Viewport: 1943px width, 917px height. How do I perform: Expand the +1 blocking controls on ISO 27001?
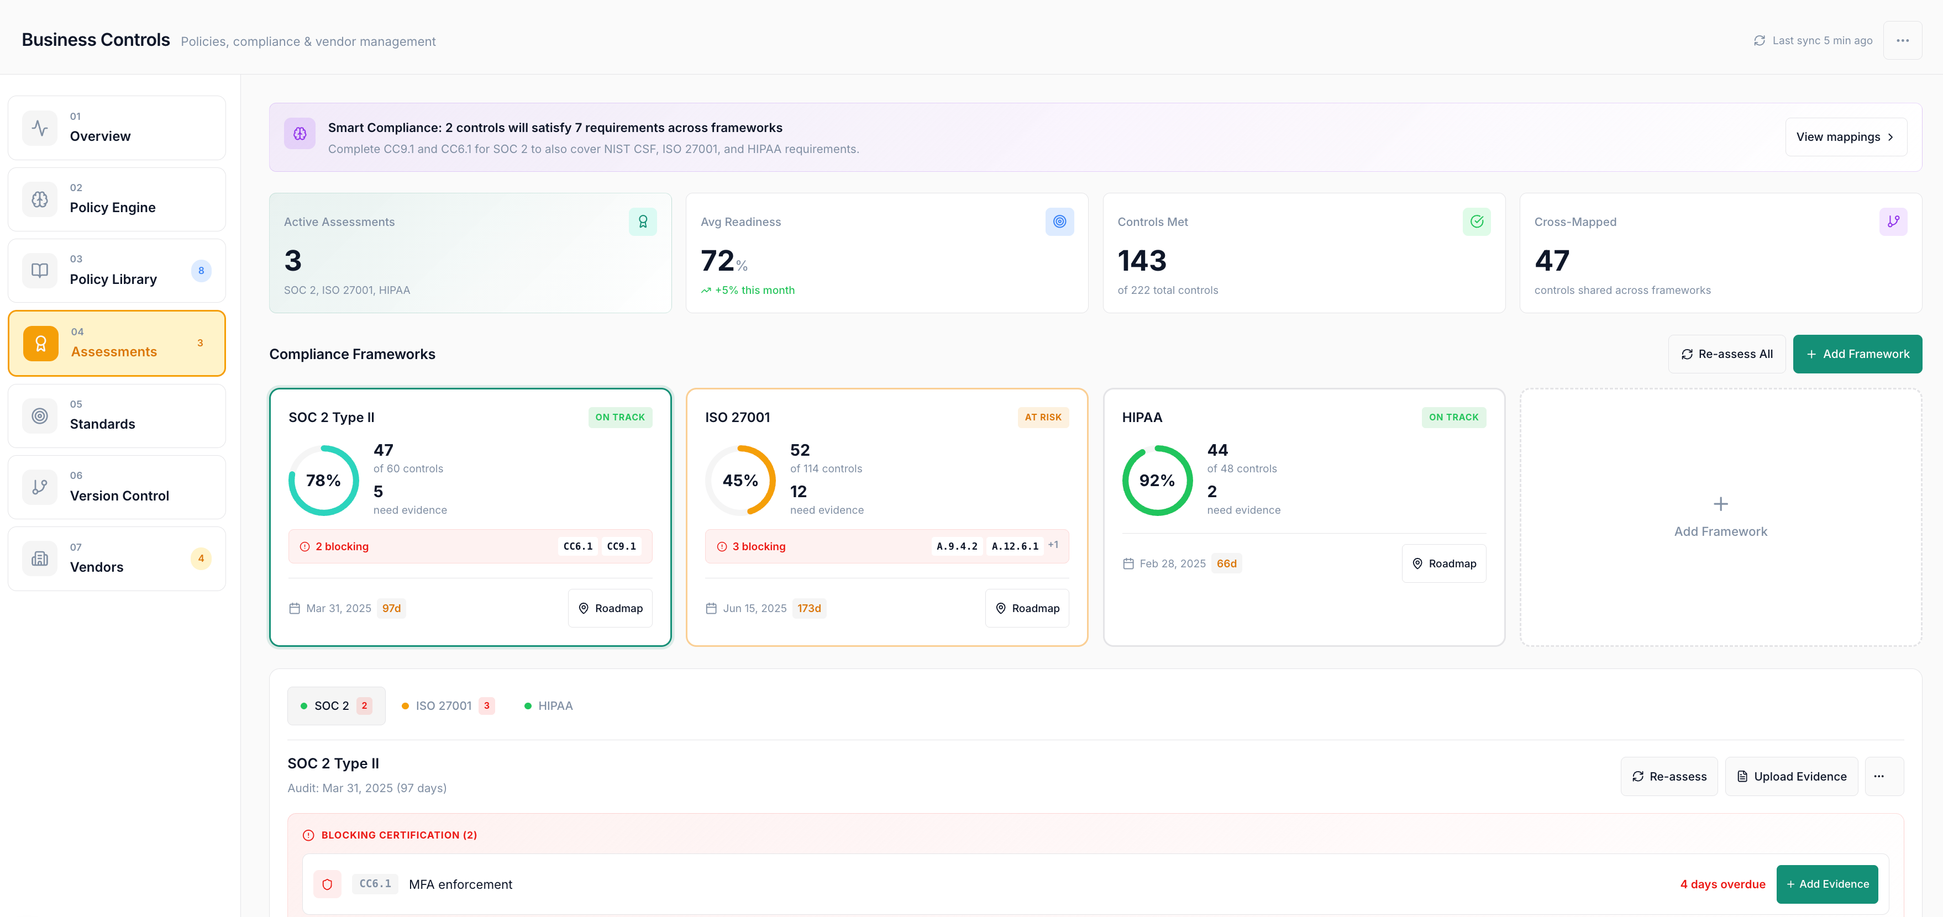[x=1053, y=545]
